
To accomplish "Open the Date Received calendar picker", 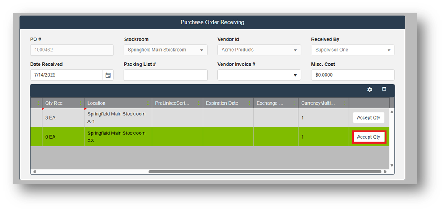I will [x=108, y=75].
